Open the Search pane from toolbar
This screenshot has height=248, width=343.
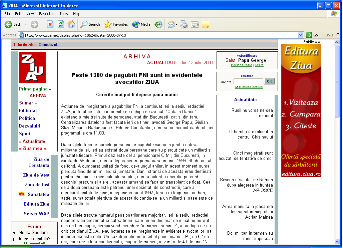point(90,24)
